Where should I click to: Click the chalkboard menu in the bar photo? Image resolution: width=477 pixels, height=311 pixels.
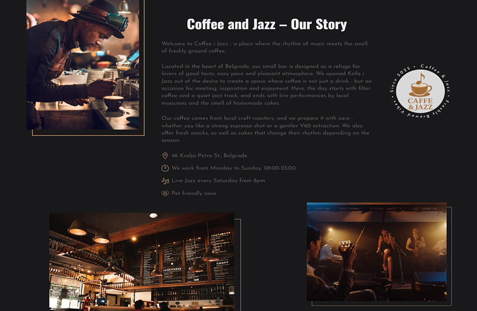click(x=187, y=258)
